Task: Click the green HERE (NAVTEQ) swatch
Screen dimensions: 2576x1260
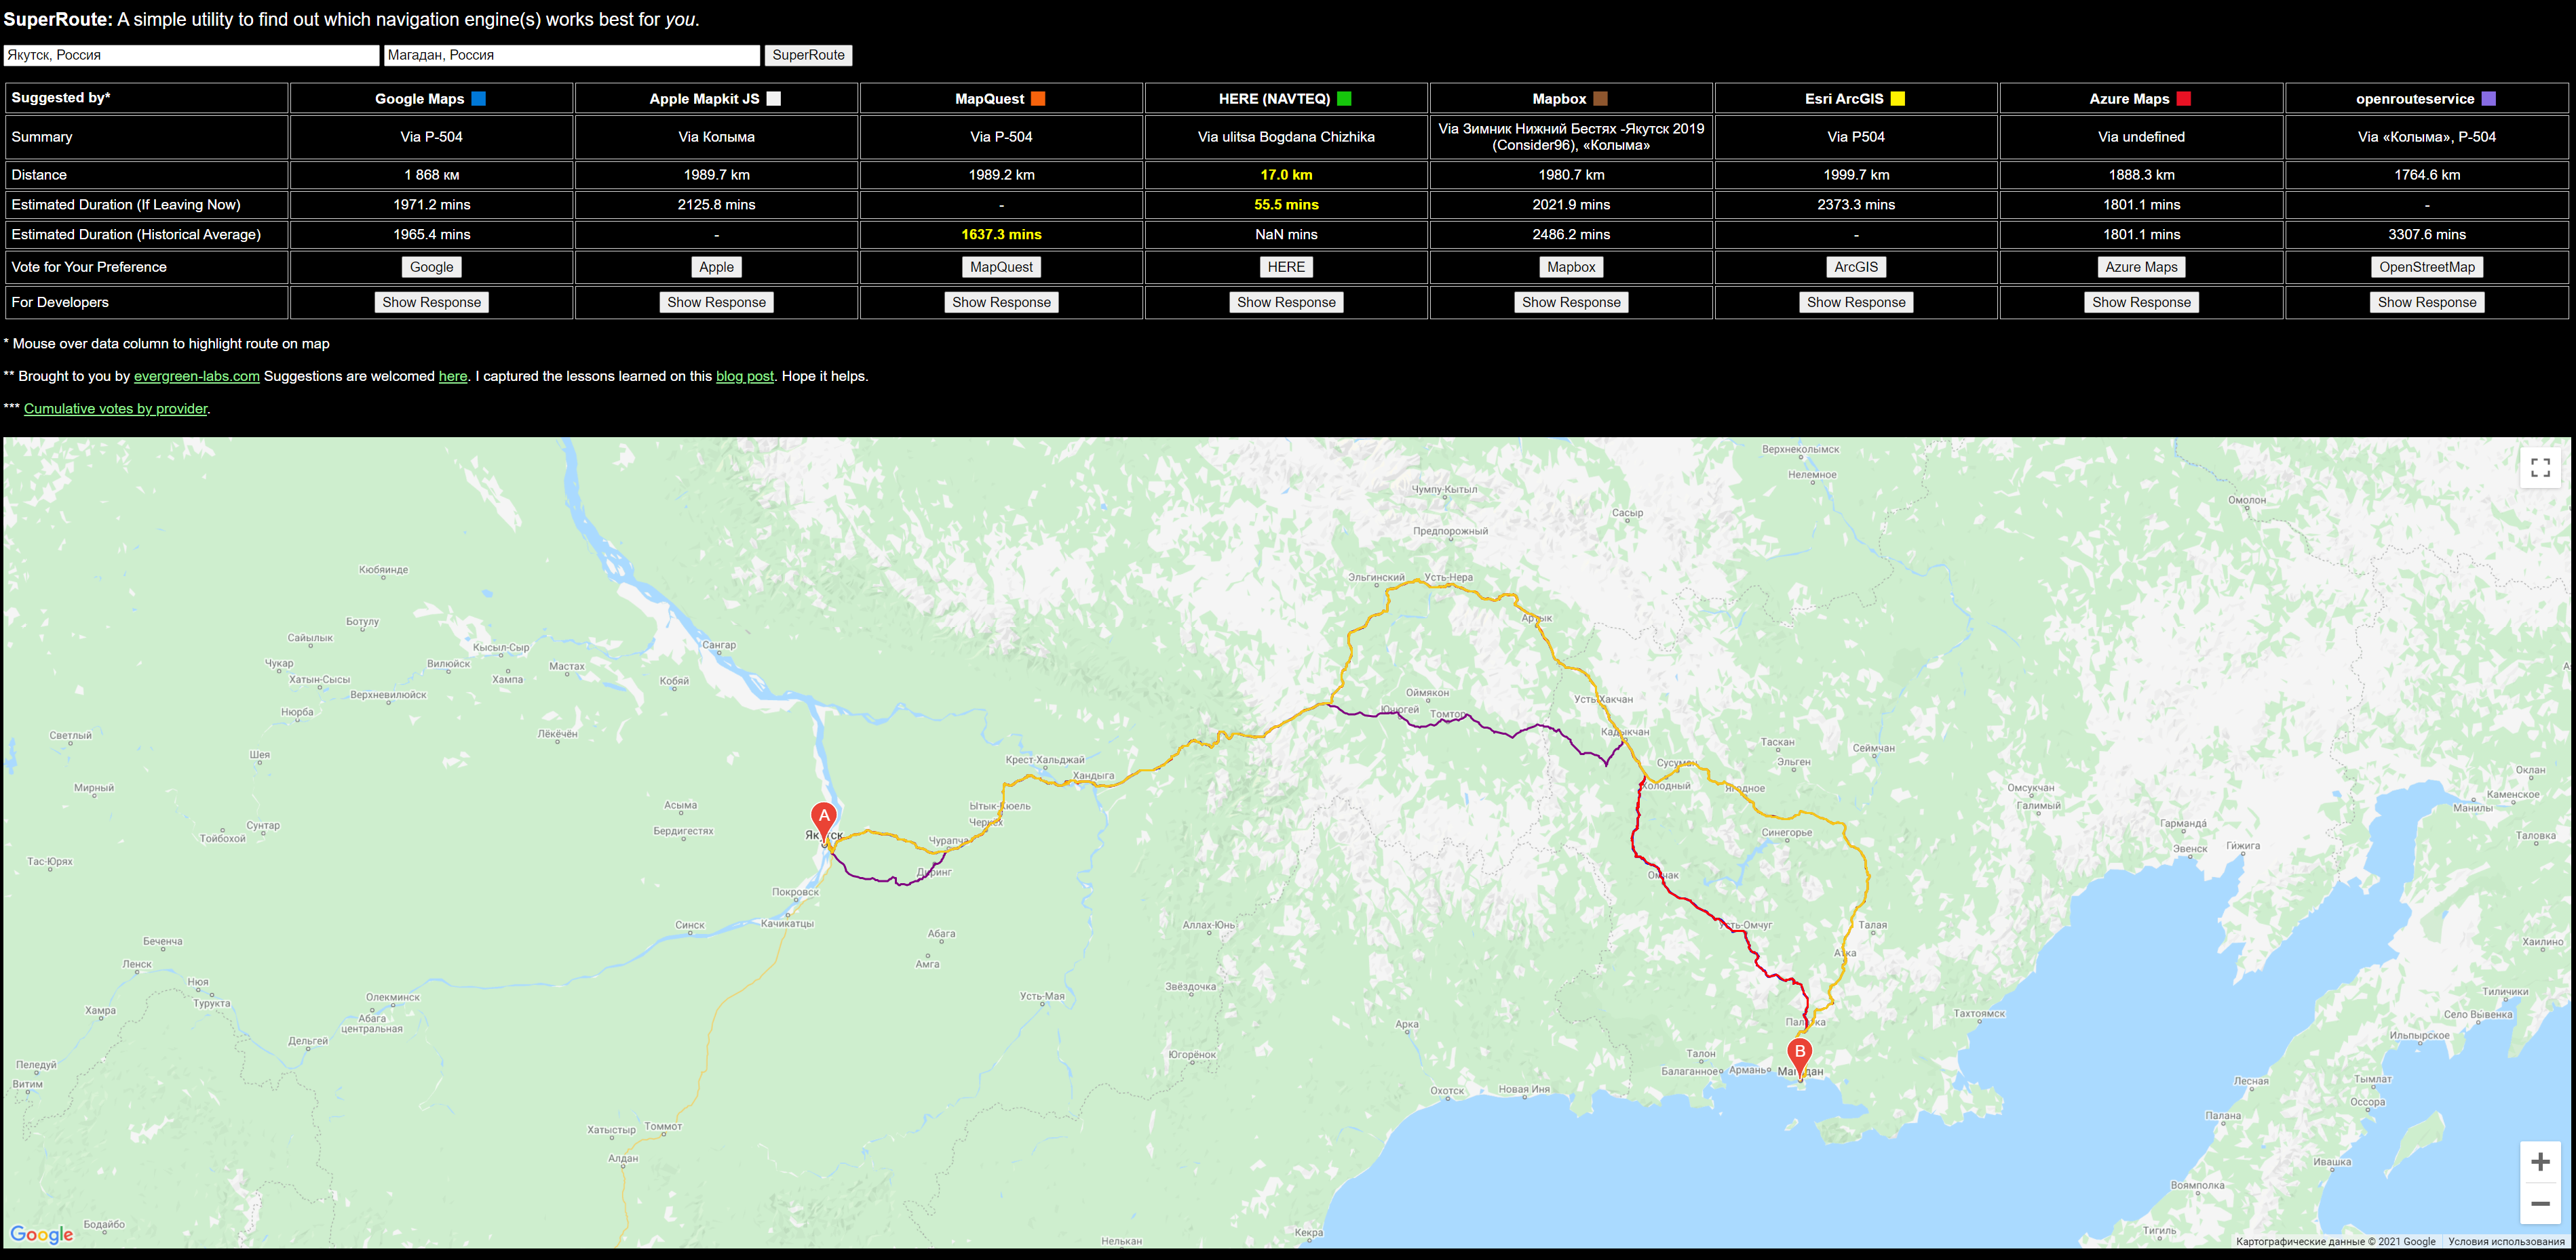Action: pyautogui.click(x=1344, y=98)
